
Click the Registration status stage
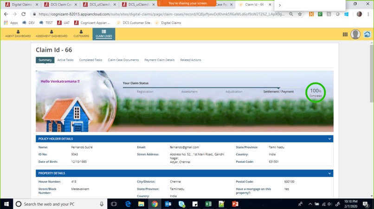click(145, 92)
